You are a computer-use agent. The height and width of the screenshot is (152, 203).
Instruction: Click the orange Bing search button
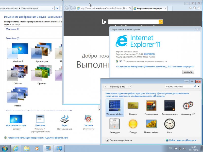pyautogui.click(x=161, y=22)
